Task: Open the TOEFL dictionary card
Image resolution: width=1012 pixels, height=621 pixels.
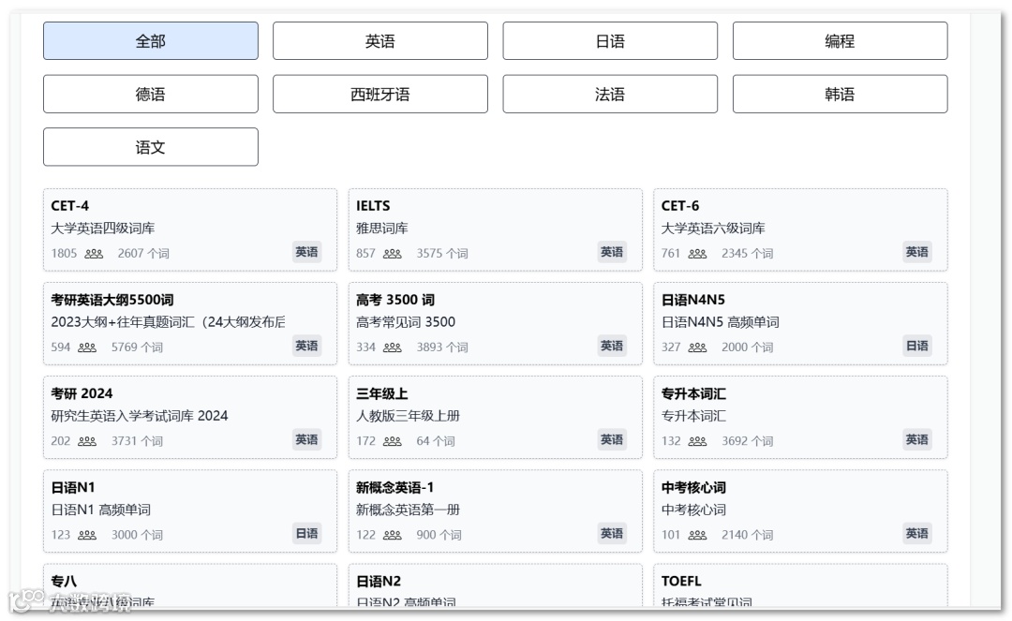Action: click(x=800, y=585)
